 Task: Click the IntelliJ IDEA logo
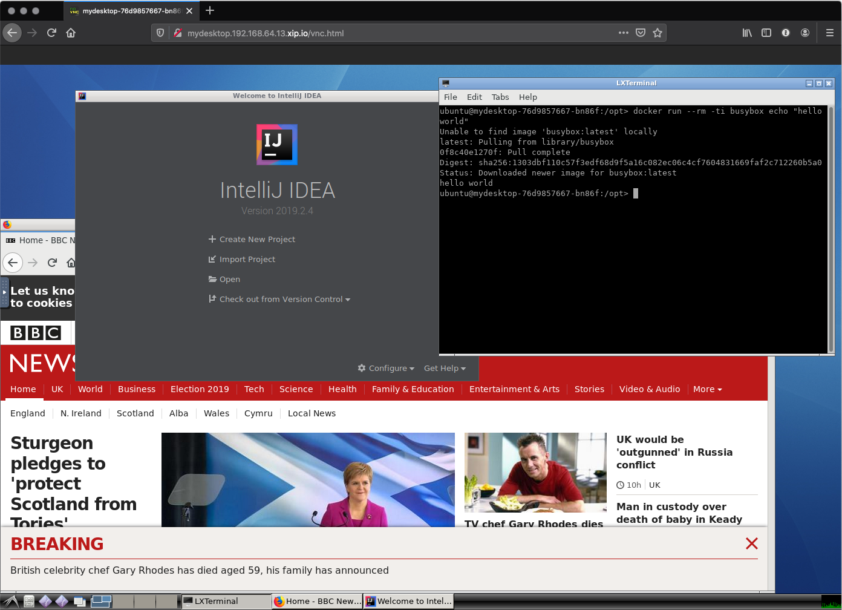[277, 145]
